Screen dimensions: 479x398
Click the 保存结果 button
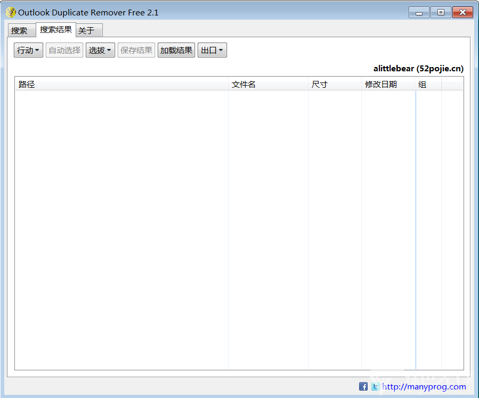coord(136,50)
